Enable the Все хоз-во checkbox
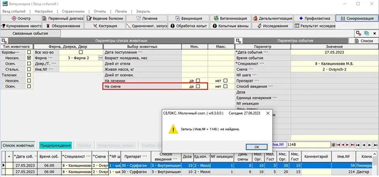Viewport: 379px width, 177px height. click(81, 52)
